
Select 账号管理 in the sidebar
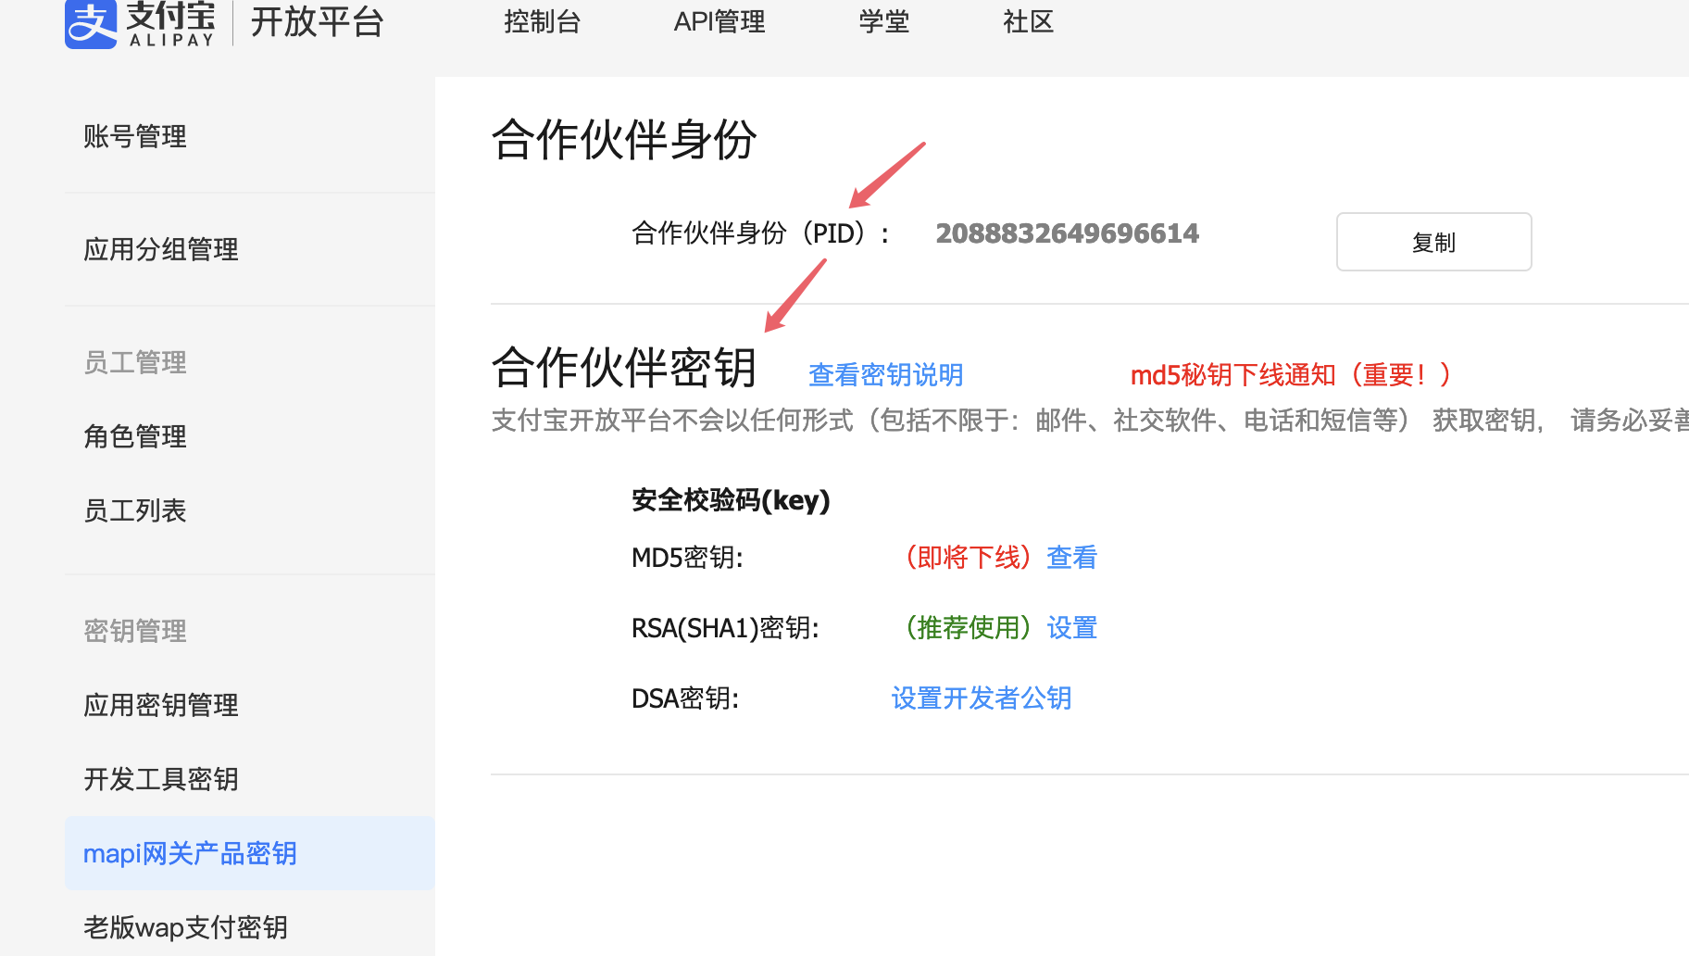pyautogui.click(x=135, y=136)
